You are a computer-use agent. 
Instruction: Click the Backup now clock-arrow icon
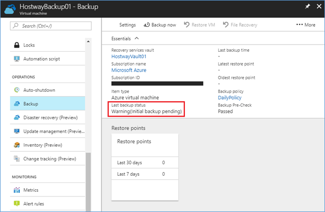[x=147, y=25]
